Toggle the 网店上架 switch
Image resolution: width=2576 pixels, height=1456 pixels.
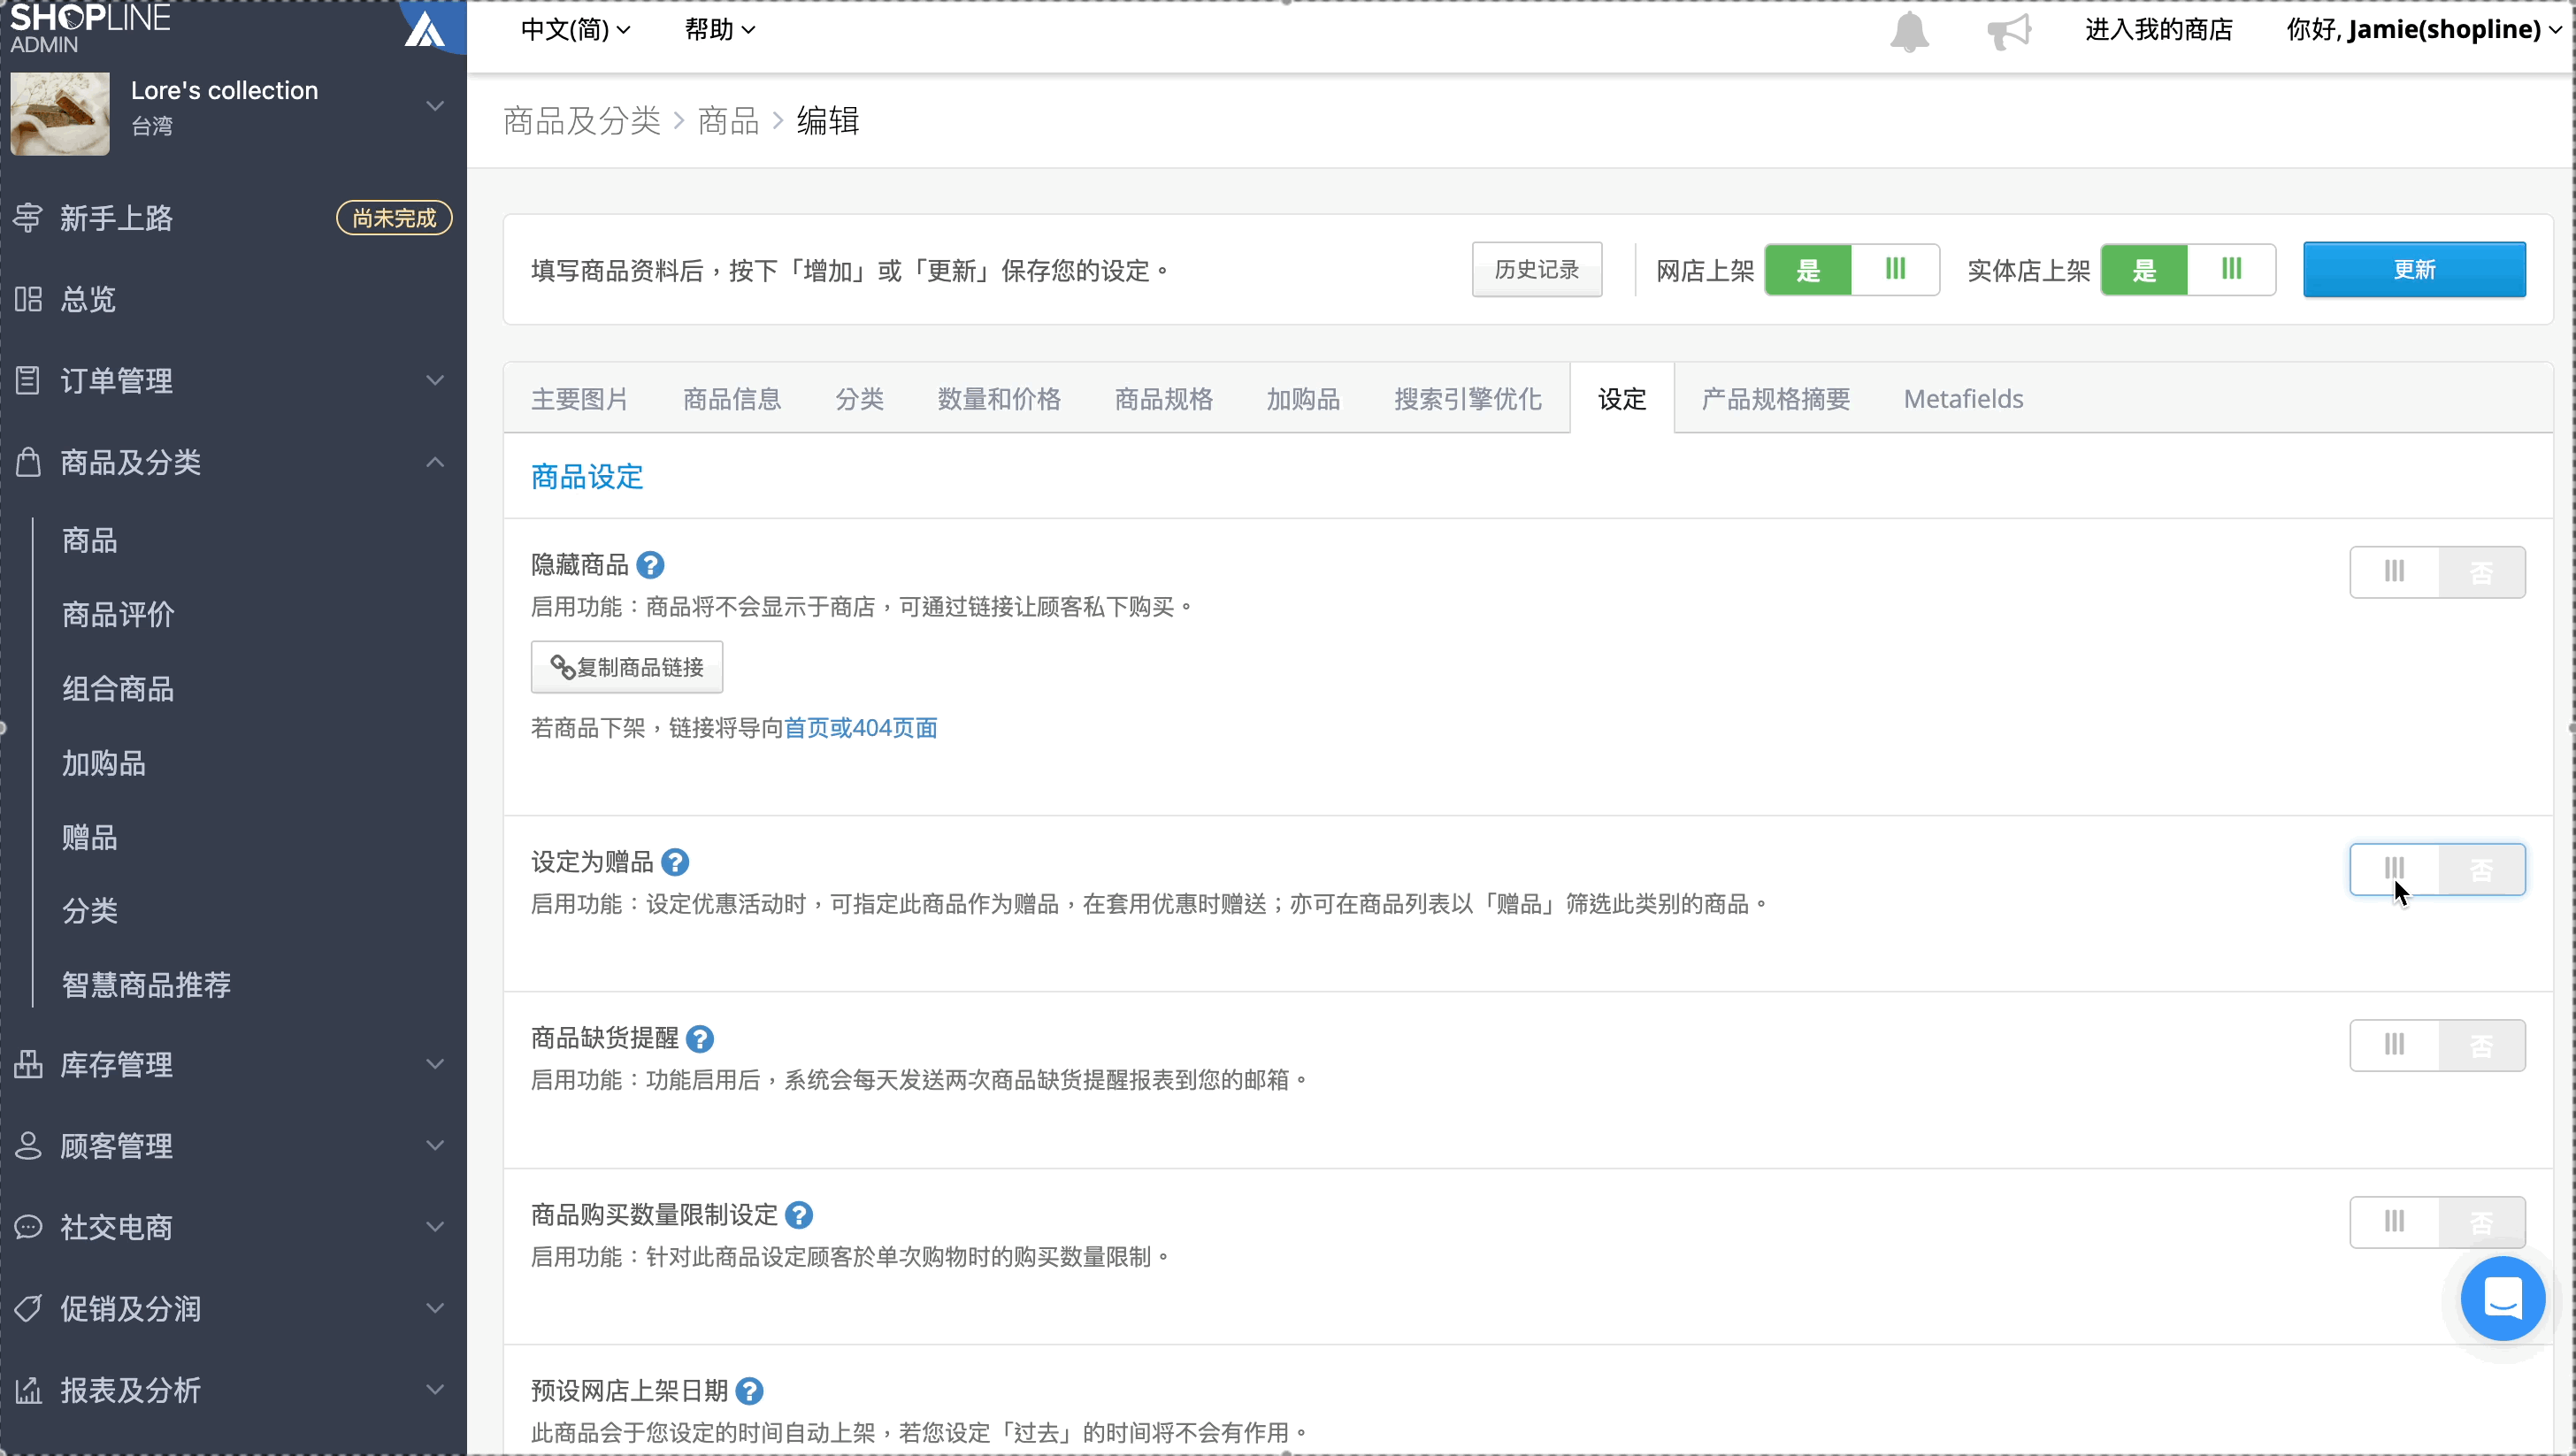click(1852, 270)
